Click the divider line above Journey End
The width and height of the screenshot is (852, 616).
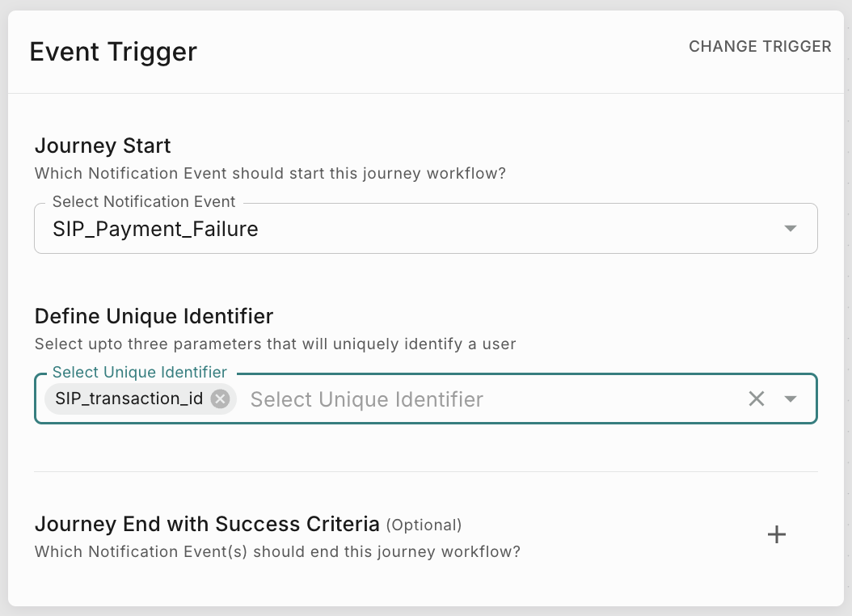click(x=426, y=471)
